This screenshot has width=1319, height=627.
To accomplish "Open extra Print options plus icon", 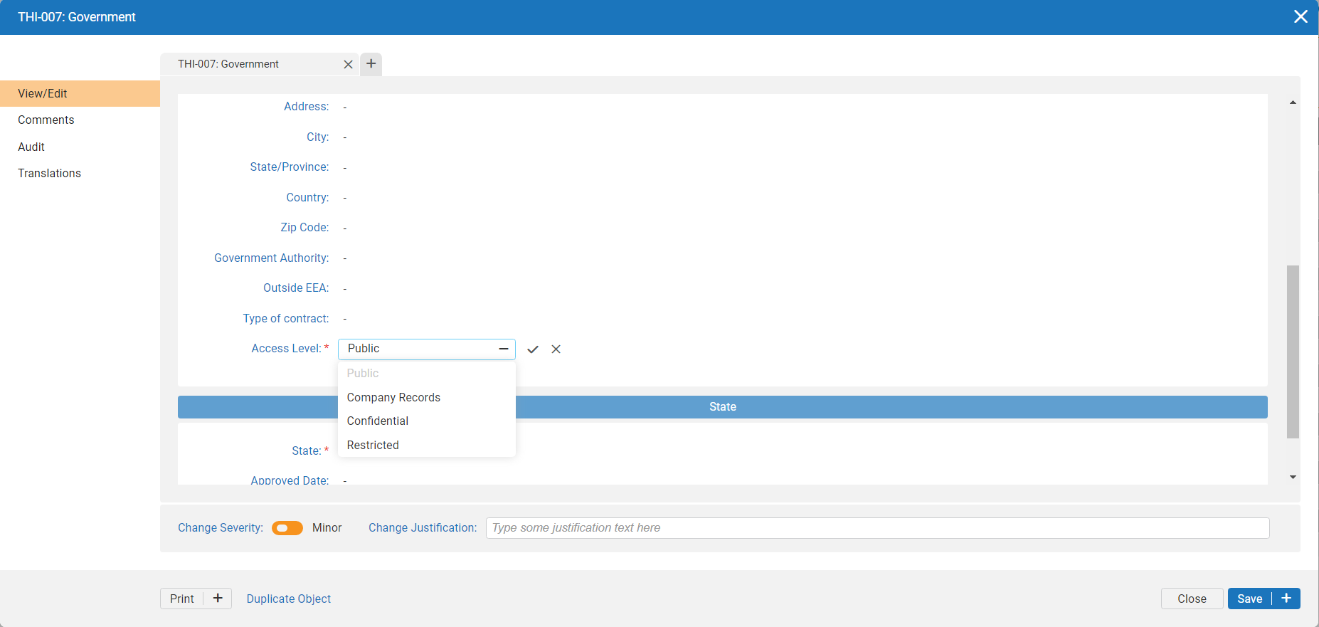I will [218, 599].
